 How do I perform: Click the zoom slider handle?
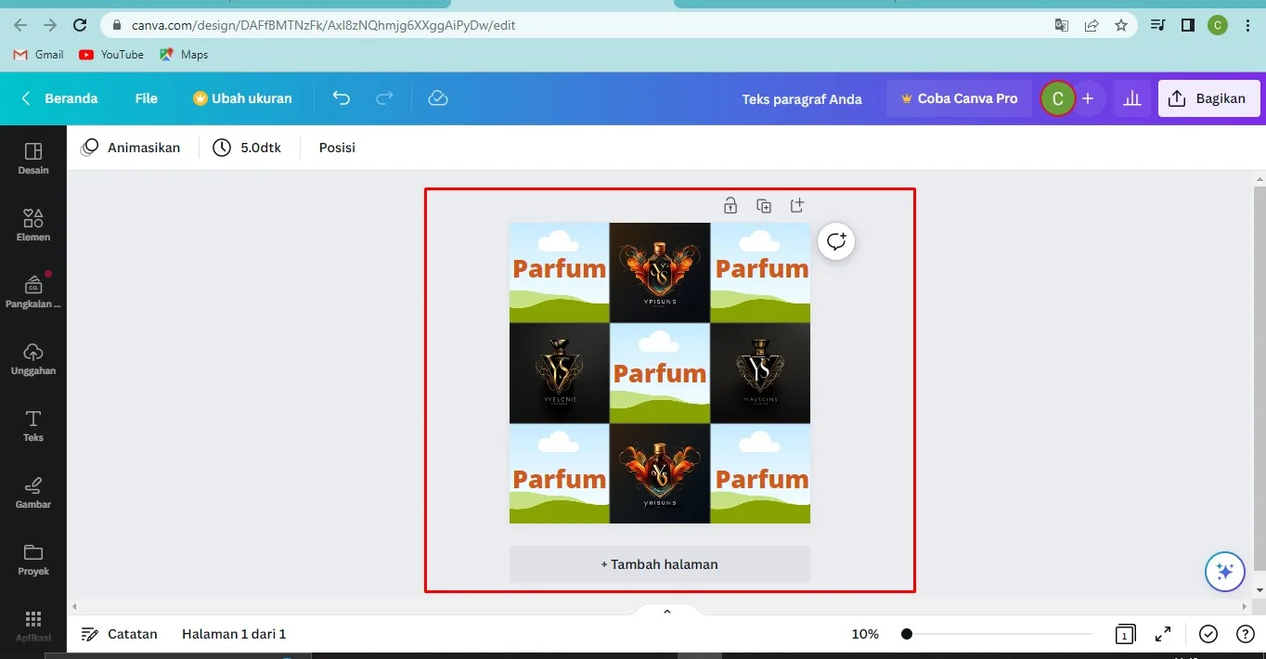(907, 634)
